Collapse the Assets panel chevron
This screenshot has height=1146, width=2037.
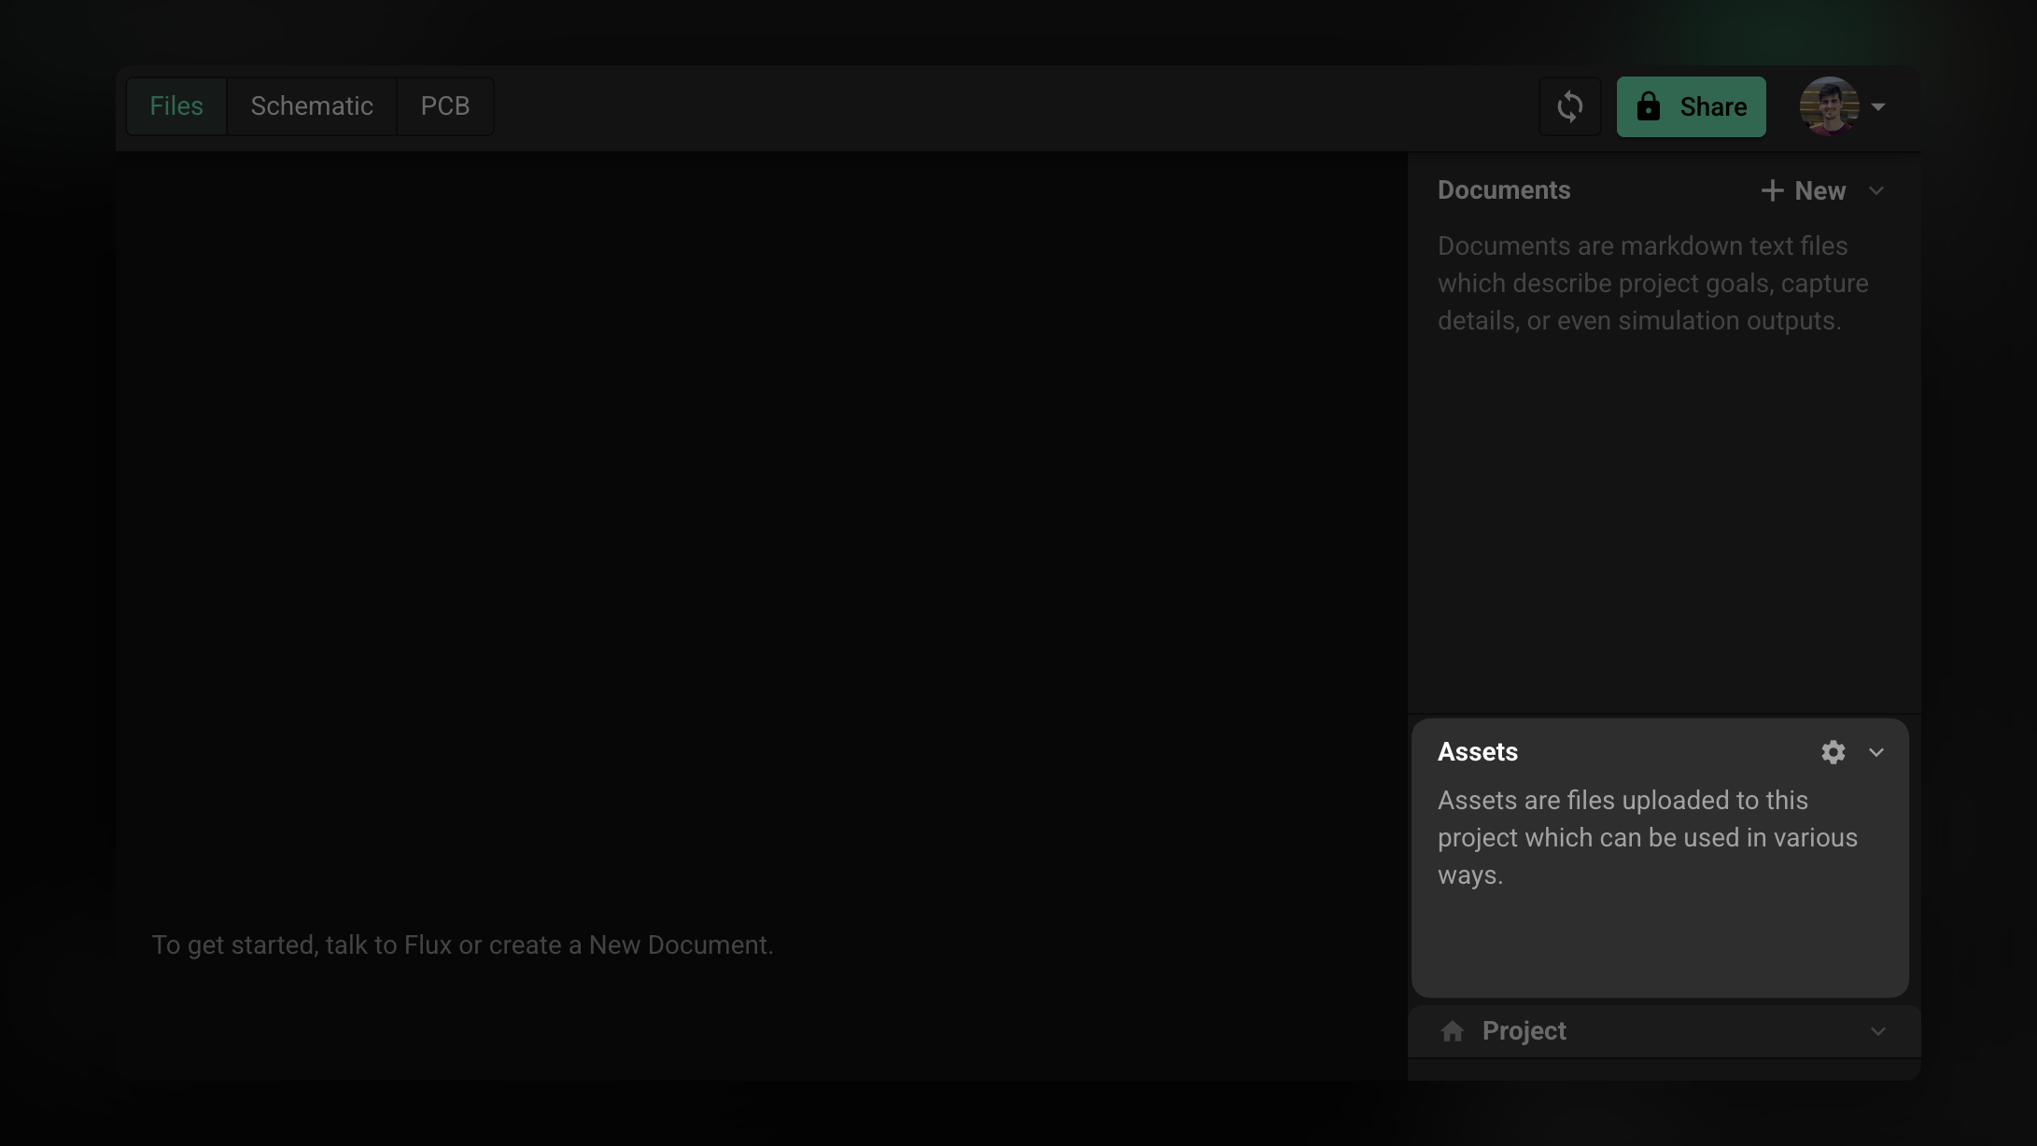(x=1876, y=752)
